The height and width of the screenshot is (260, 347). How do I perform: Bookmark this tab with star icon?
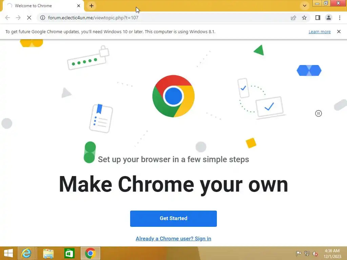pos(304,18)
